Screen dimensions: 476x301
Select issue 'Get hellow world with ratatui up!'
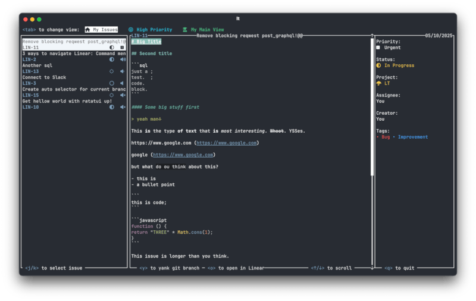(x=74, y=104)
